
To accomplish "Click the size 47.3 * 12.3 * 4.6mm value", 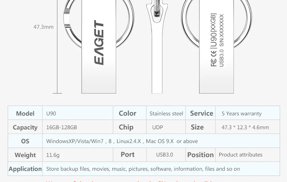I will [245, 127].
